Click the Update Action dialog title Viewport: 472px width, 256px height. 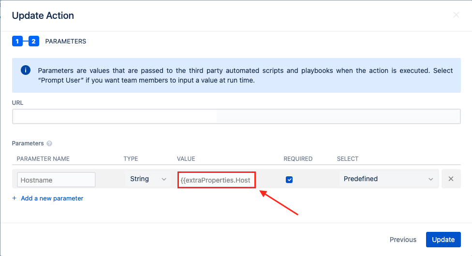tap(43, 15)
